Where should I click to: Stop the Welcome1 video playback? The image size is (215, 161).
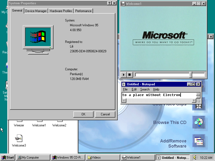(x=130, y=75)
